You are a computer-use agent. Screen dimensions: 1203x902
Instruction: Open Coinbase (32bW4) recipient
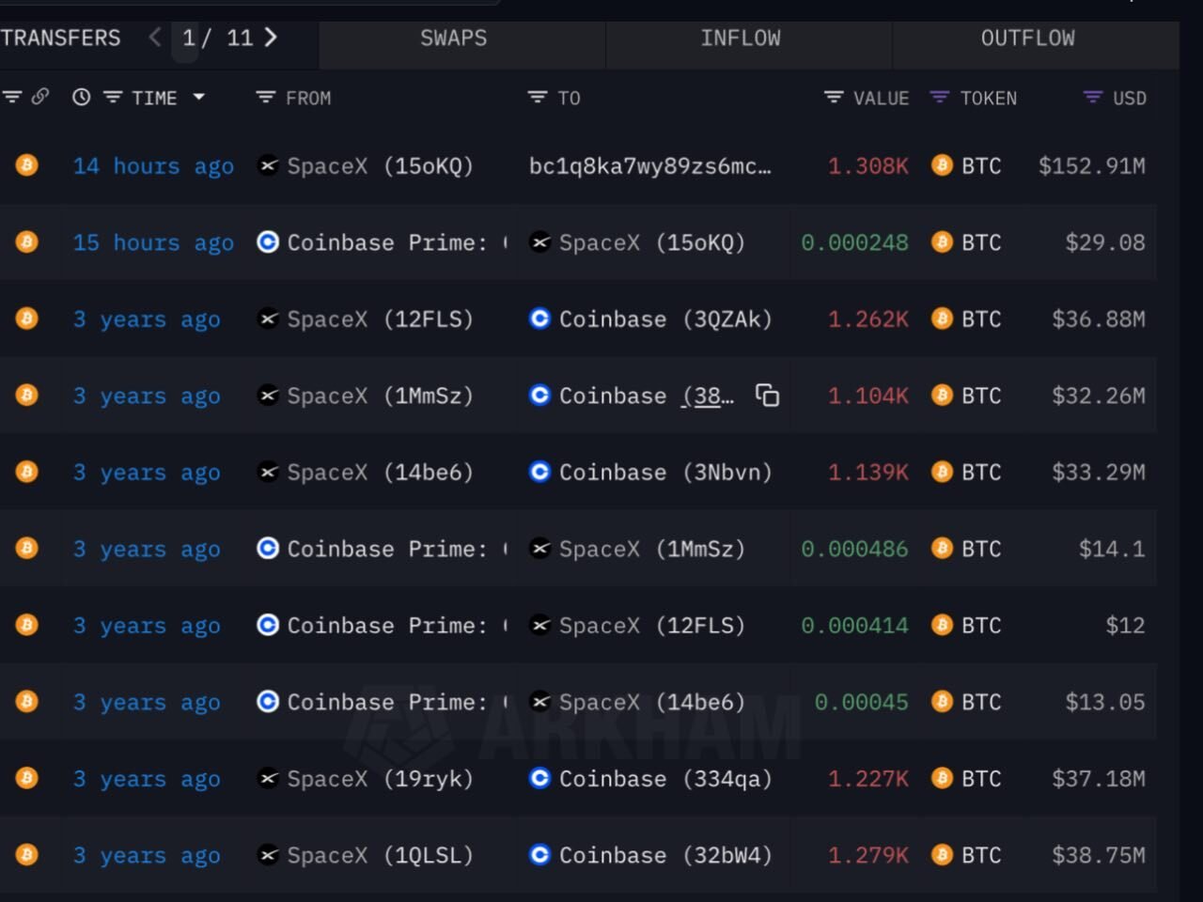[665, 855]
